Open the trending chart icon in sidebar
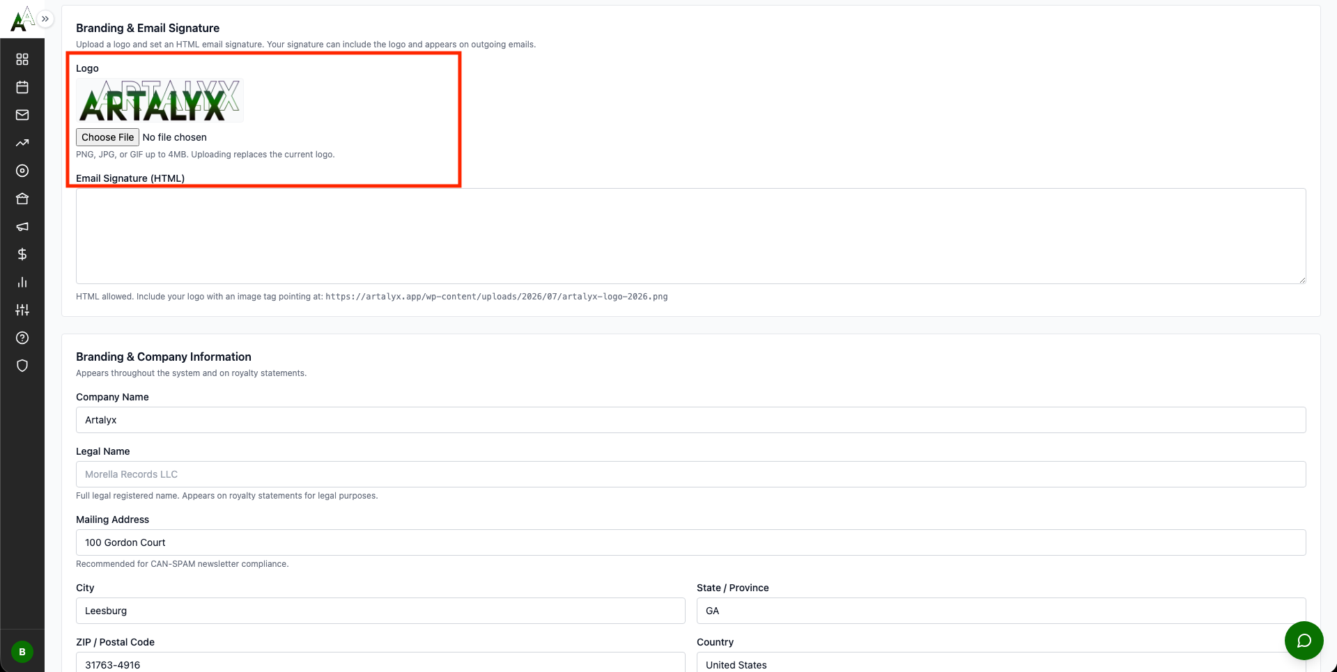The height and width of the screenshot is (672, 1337). (x=22, y=143)
